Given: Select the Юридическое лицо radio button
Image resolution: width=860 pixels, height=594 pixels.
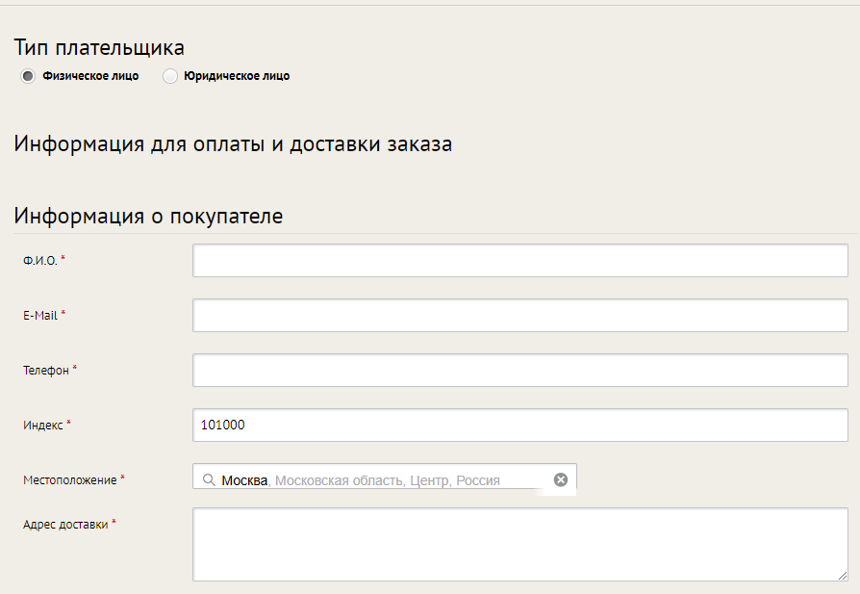Looking at the screenshot, I should tap(170, 76).
